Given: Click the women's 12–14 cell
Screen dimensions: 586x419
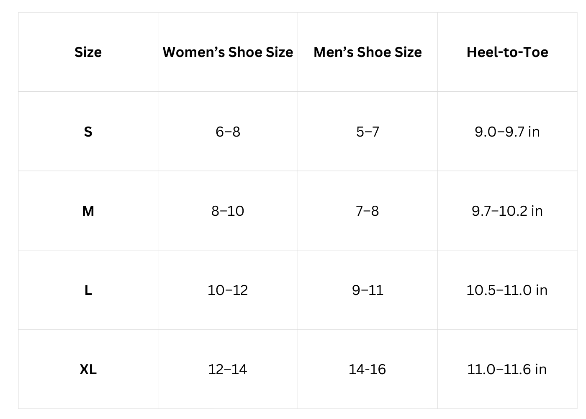Looking at the screenshot, I should 228,369.
